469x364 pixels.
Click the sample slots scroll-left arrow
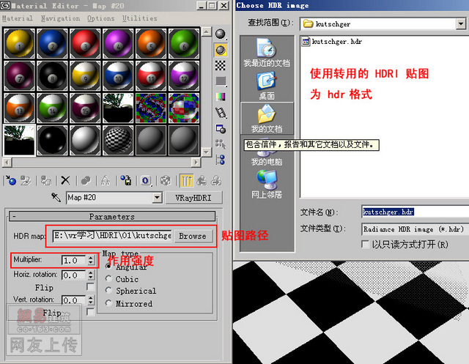click(x=7, y=163)
